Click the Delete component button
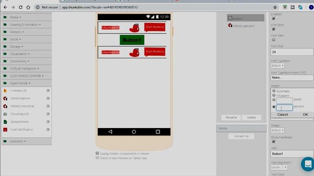314x176 pixels. (x=252, y=117)
